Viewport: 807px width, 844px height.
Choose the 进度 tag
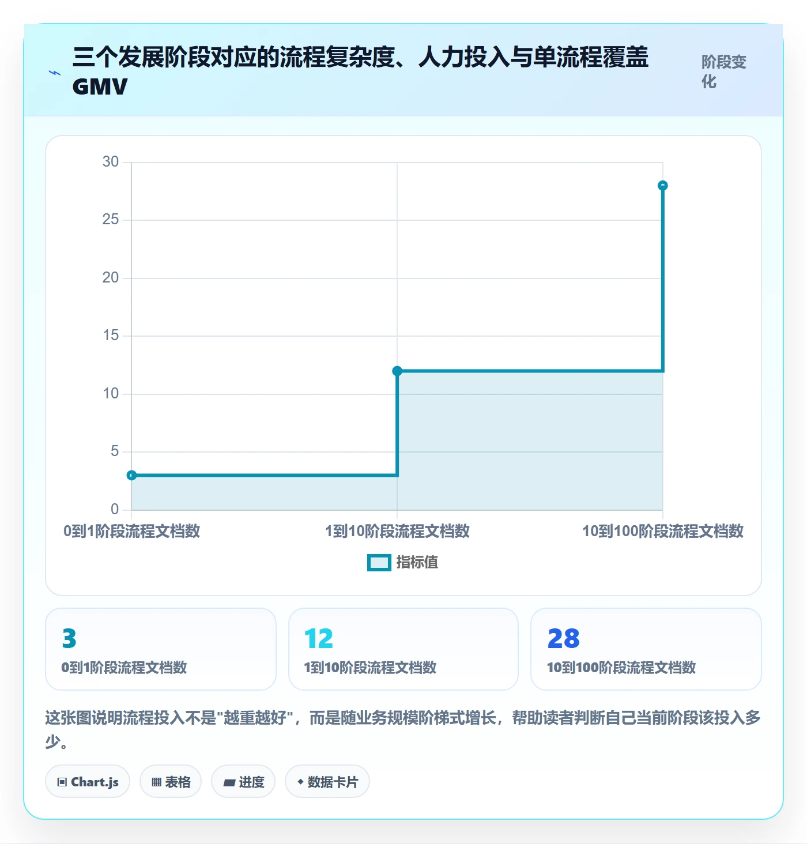click(x=243, y=782)
